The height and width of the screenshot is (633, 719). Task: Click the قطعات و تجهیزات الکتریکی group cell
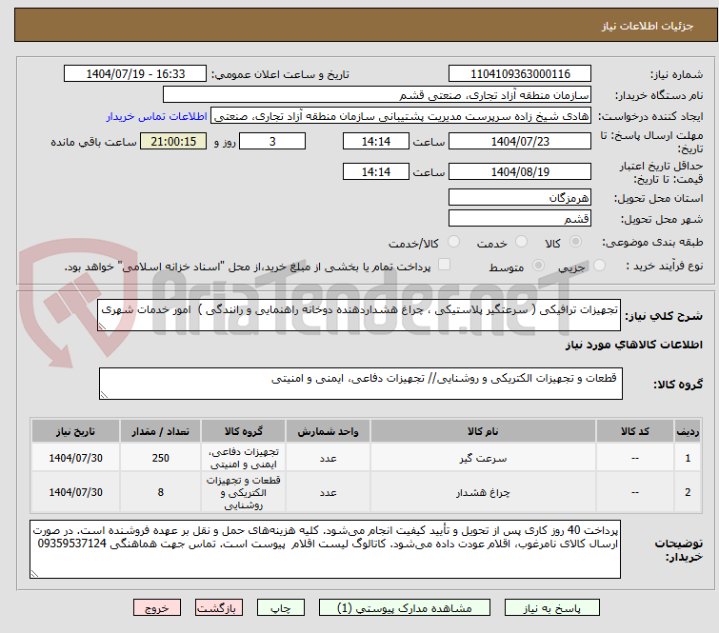click(244, 492)
